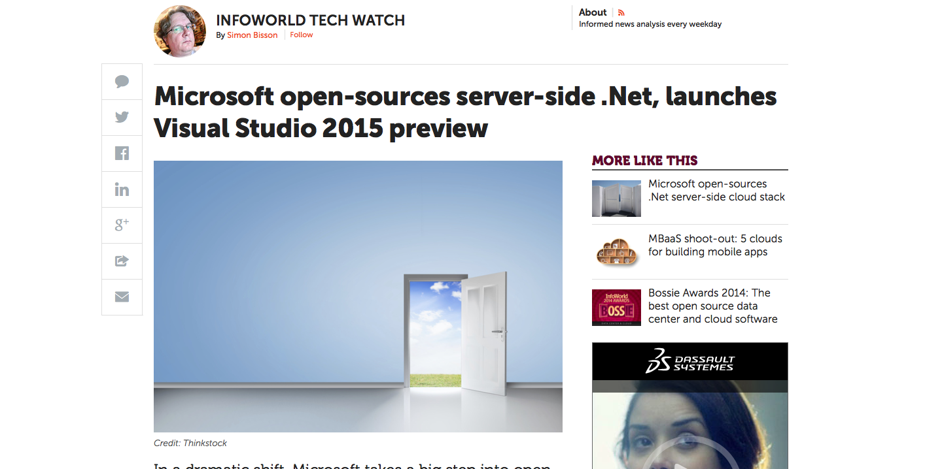942x469 pixels.
Task: Open Simon Bisson author link
Action: [253, 35]
